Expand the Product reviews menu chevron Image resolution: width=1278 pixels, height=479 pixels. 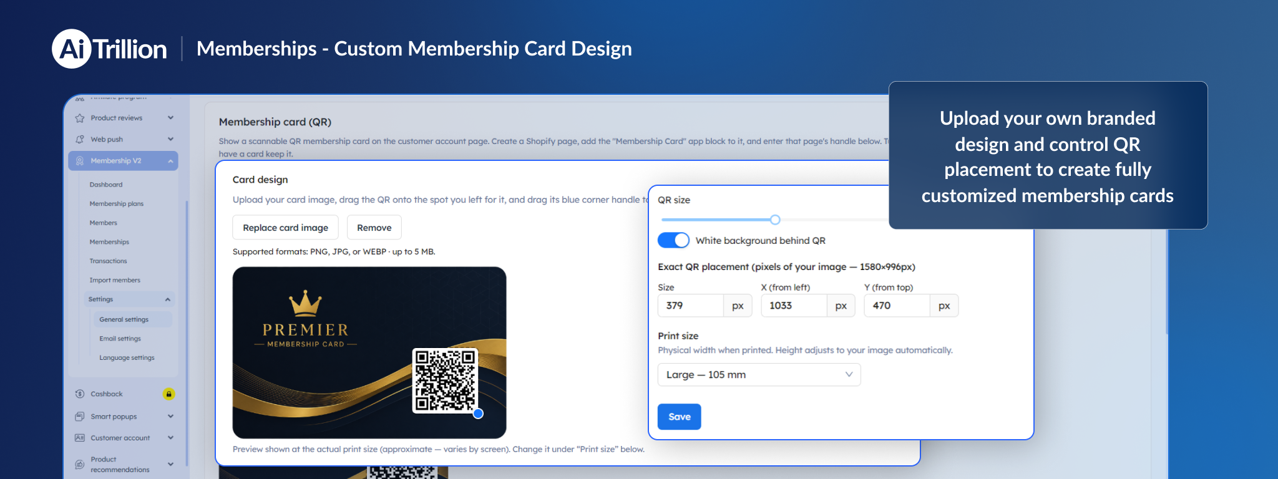[170, 118]
